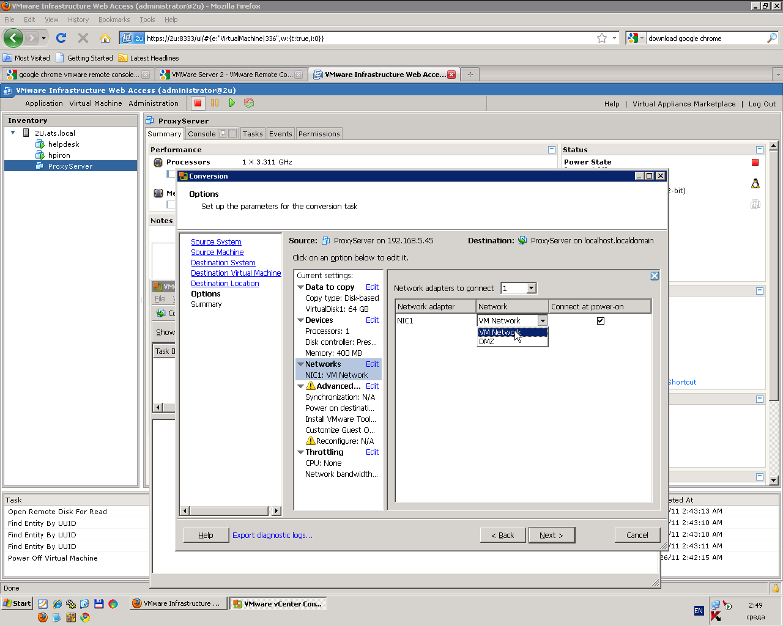Click the Firefox Home icon
This screenshot has width=783, height=626.
click(105, 38)
